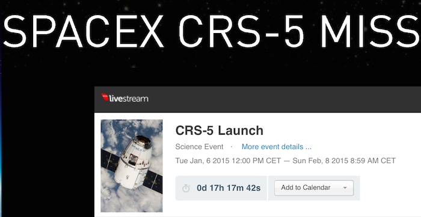Click the CRS-5 Launch event title
The height and width of the screenshot is (217, 421).
[220, 130]
